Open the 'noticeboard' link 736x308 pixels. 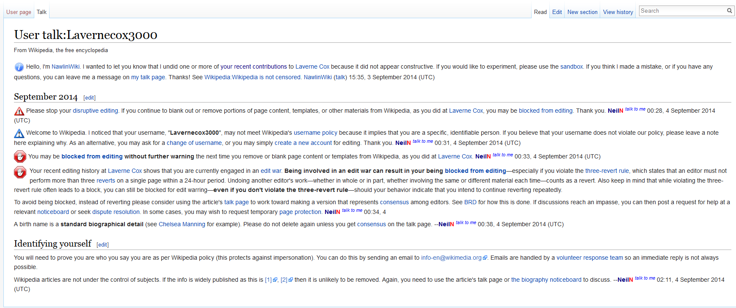pos(53,212)
